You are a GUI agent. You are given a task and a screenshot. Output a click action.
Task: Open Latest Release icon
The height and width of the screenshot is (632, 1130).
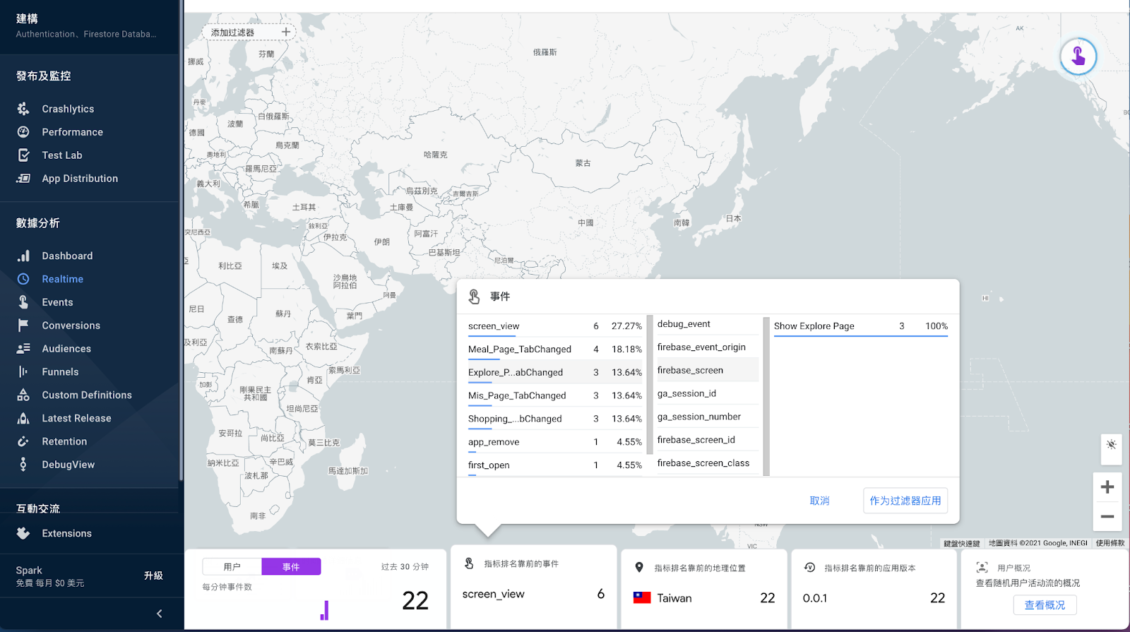click(23, 418)
